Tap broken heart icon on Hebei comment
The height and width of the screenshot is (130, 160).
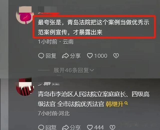pos(112,127)
